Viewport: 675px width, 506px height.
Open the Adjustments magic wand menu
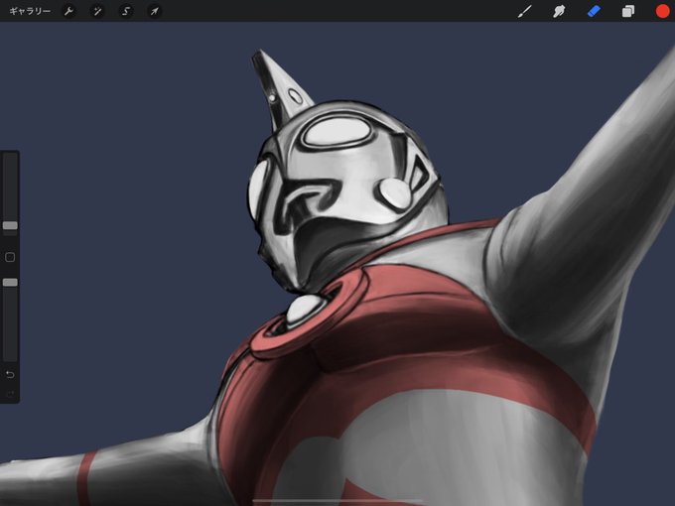pyautogui.click(x=97, y=11)
